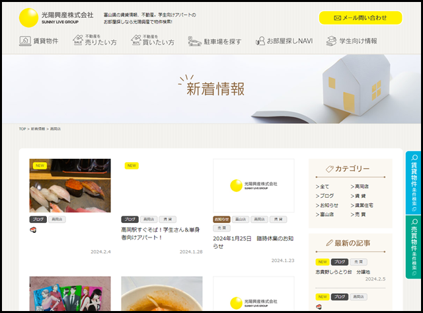Click the 売買 tag on the 臨時休業 post
Viewport: 423px width, 313px height.
(x=221, y=228)
